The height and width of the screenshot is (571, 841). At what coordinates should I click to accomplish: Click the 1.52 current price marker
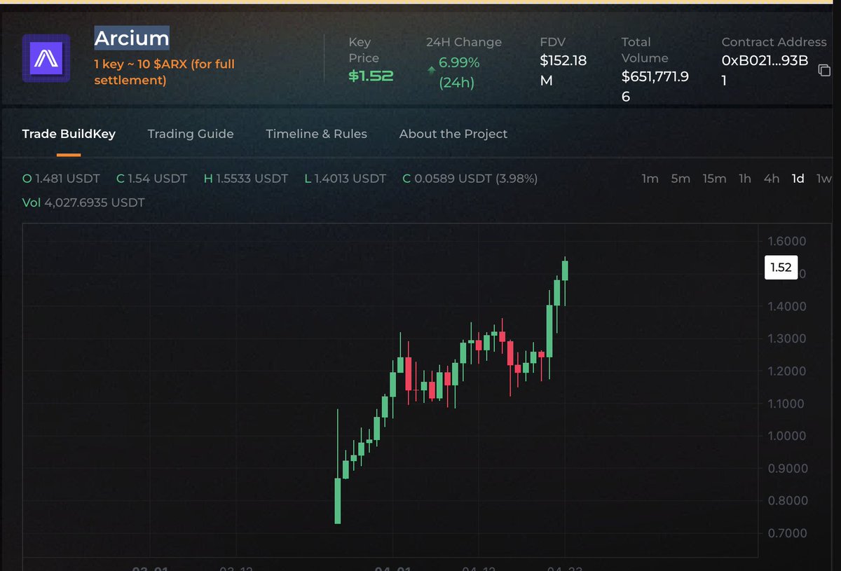[781, 268]
